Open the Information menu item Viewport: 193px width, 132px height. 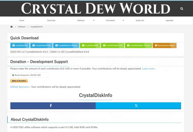coord(110,21)
